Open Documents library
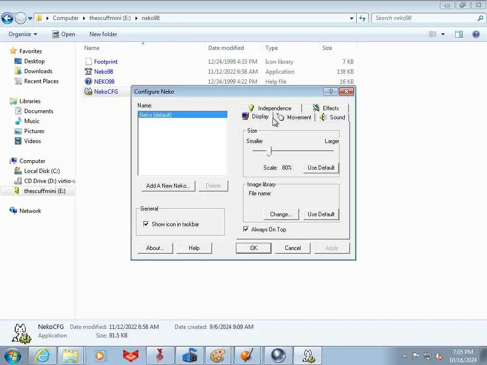 click(x=39, y=111)
